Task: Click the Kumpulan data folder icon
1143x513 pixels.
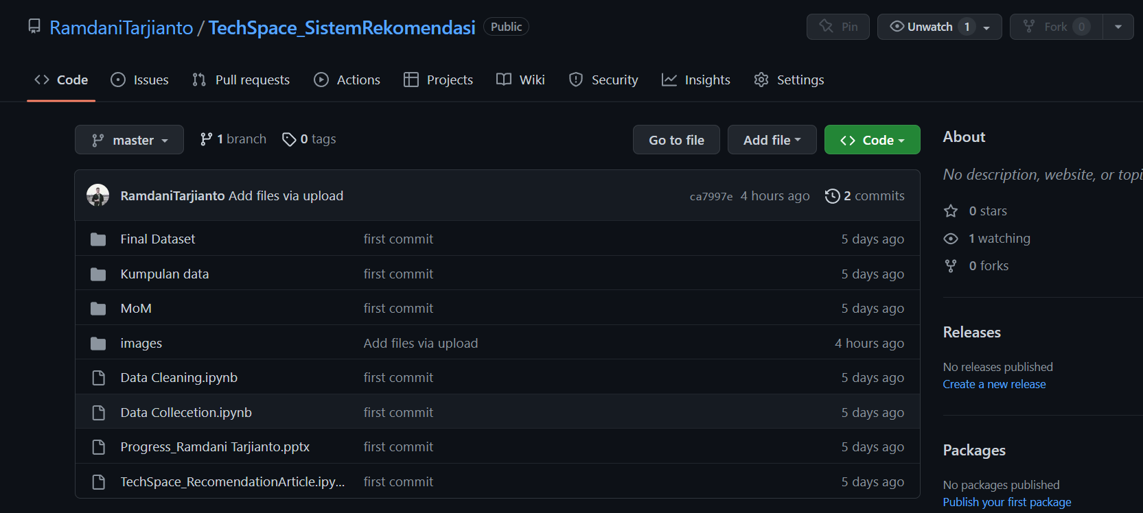Action: tap(98, 274)
